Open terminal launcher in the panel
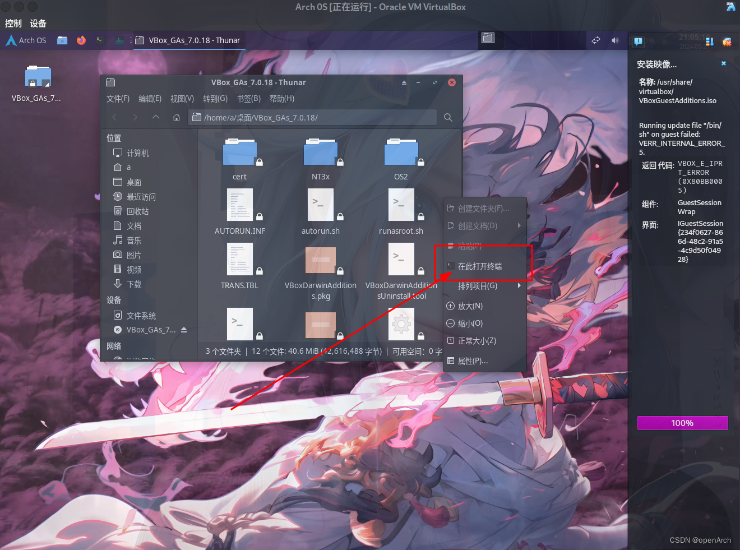This screenshot has height=550, width=740. coord(100,40)
